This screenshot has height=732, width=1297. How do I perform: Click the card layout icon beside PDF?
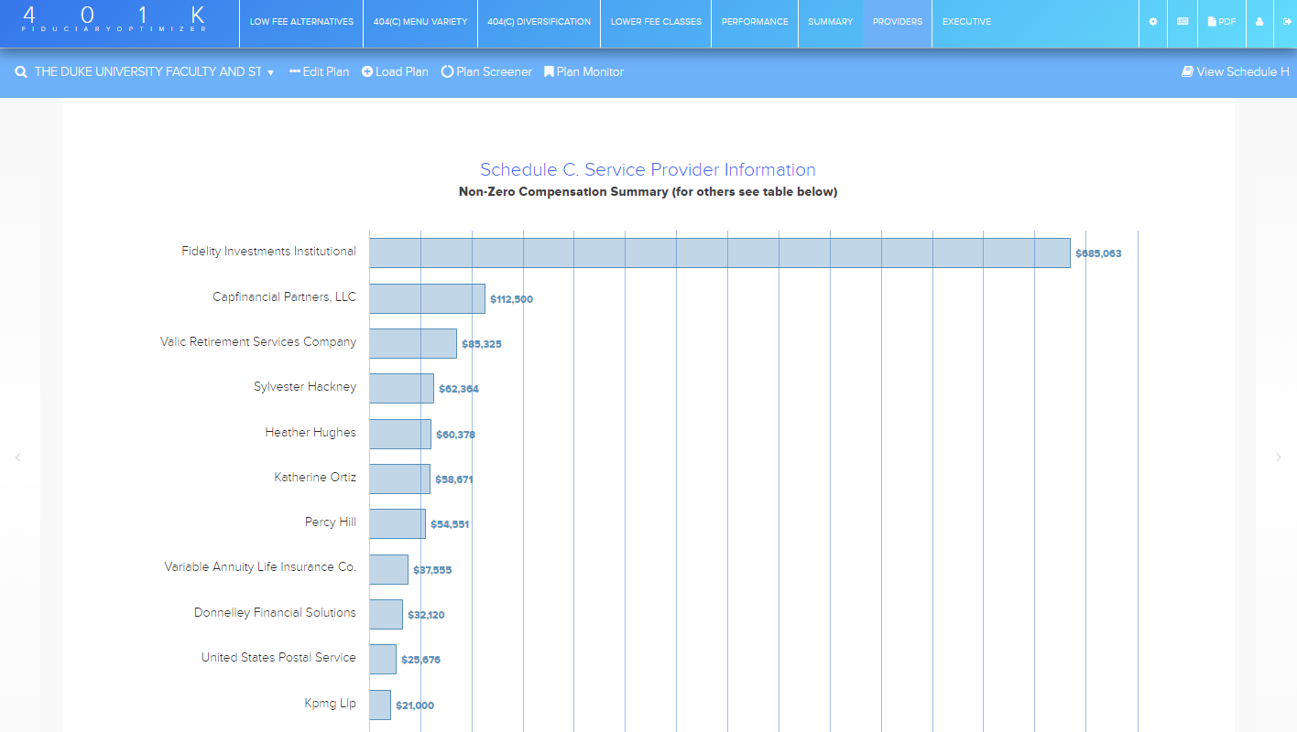pos(1183,22)
